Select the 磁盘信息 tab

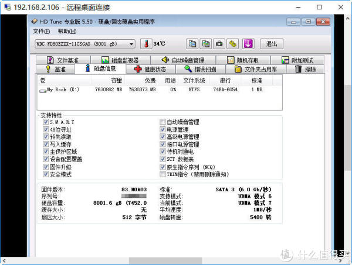[x=100, y=68]
